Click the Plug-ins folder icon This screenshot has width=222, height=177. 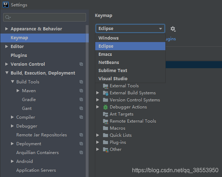106,142
